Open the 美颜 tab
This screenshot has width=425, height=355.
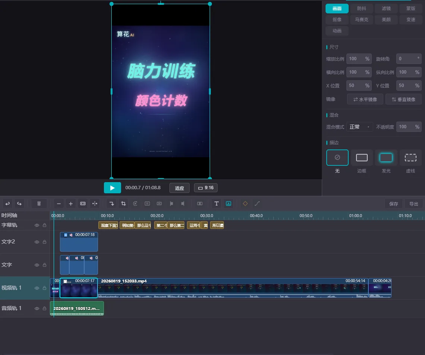[386, 19]
